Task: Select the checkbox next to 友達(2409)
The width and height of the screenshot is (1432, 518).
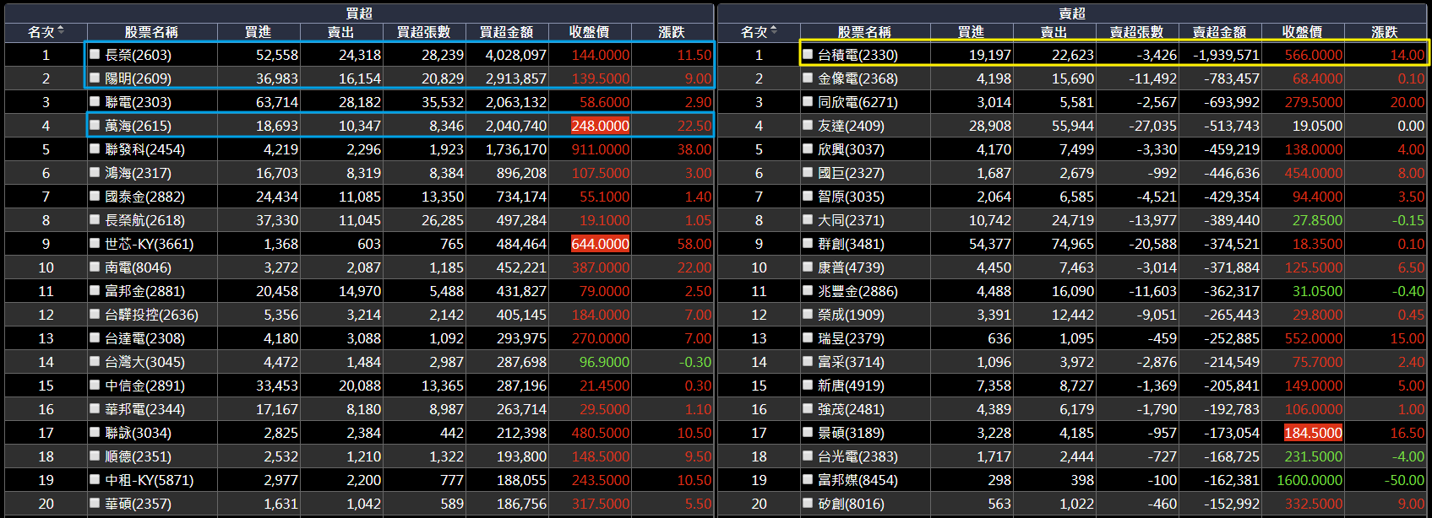Action: (809, 125)
